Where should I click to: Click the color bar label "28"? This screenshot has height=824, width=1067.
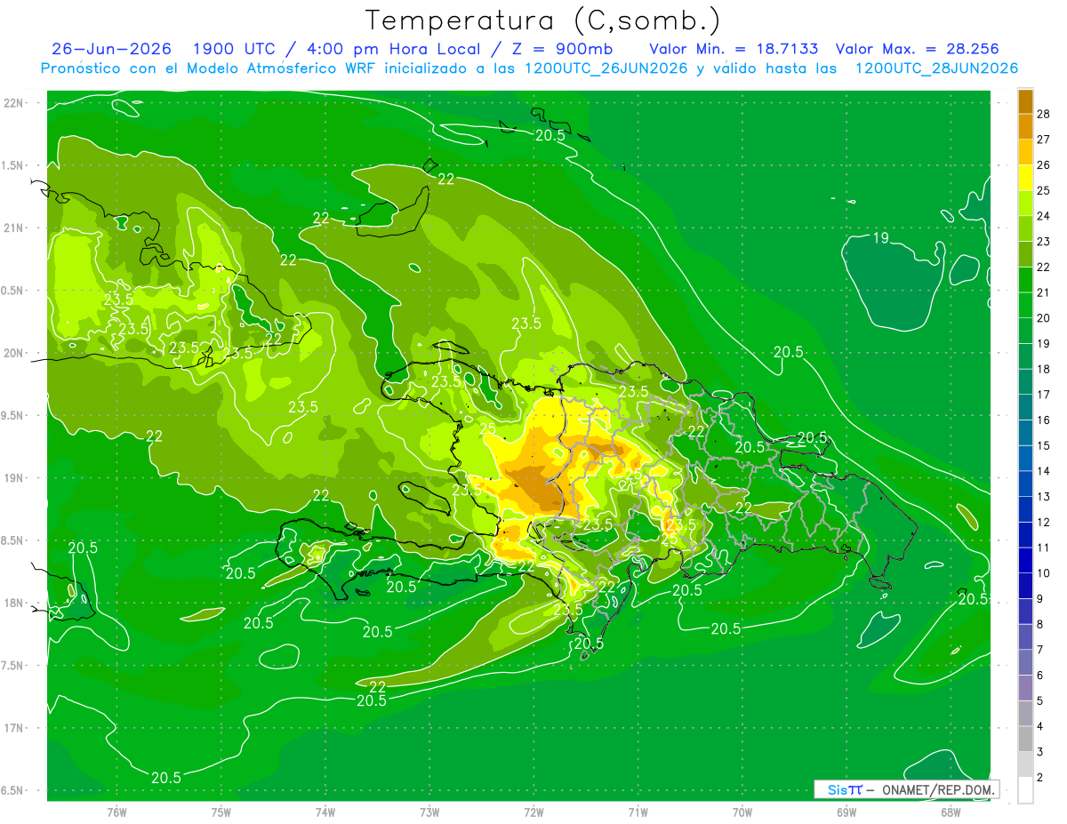click(x=1043, y=114)
